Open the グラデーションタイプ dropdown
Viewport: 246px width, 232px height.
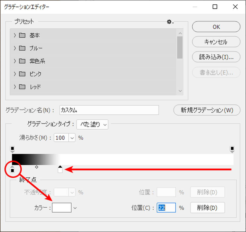(x=92, y=125)
